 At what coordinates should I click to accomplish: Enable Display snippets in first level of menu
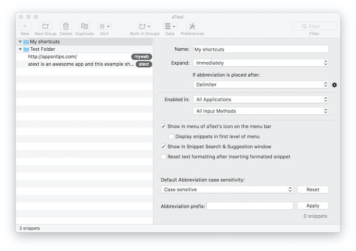171,137
